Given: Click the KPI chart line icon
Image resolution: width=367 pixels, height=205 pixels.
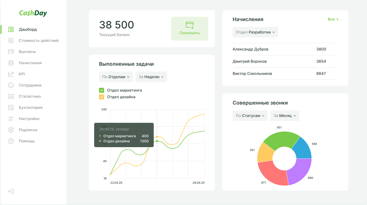Looking at the screenshot, I should [11, 74].
